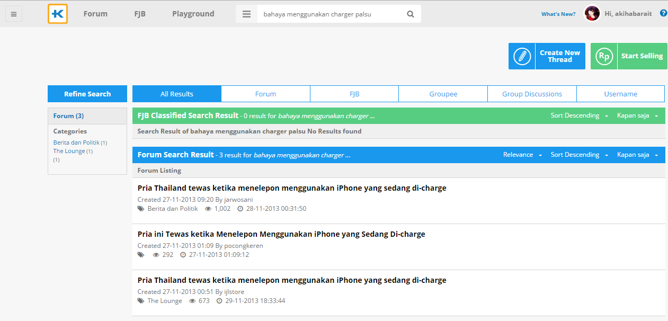The height and width of the screenshot is (321, 668).
Task: Click the Create New Thread button
Action: (x=547, y=56)
